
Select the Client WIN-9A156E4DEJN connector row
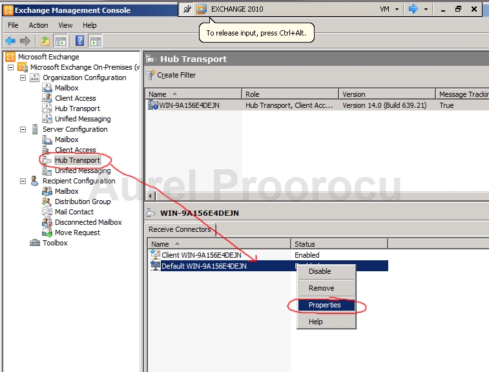pyautogui.click(x=268, y=255)
